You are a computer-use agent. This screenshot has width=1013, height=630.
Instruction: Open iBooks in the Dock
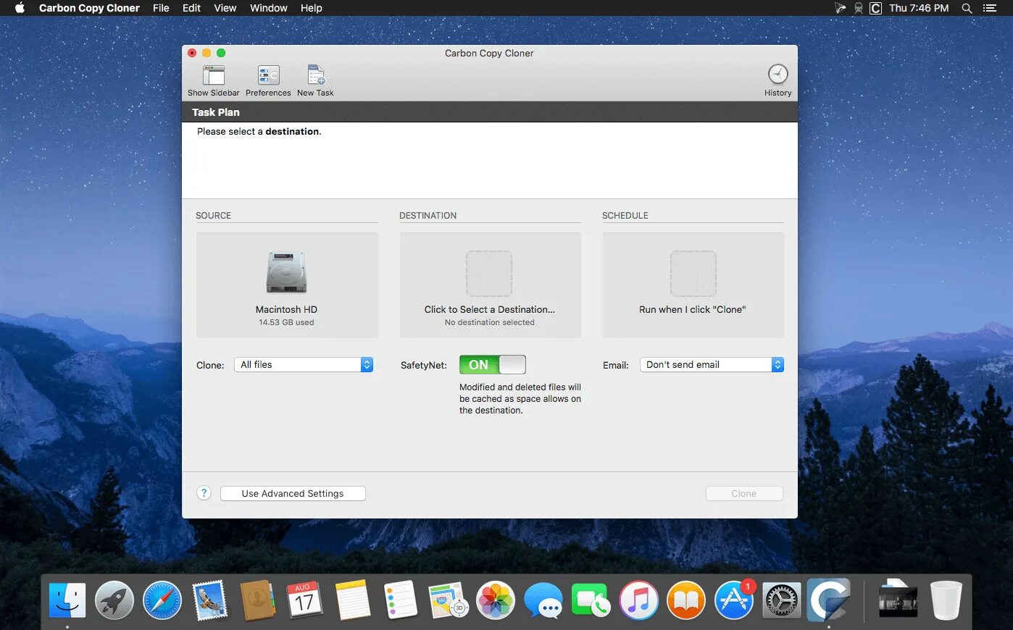pos(686,600)
